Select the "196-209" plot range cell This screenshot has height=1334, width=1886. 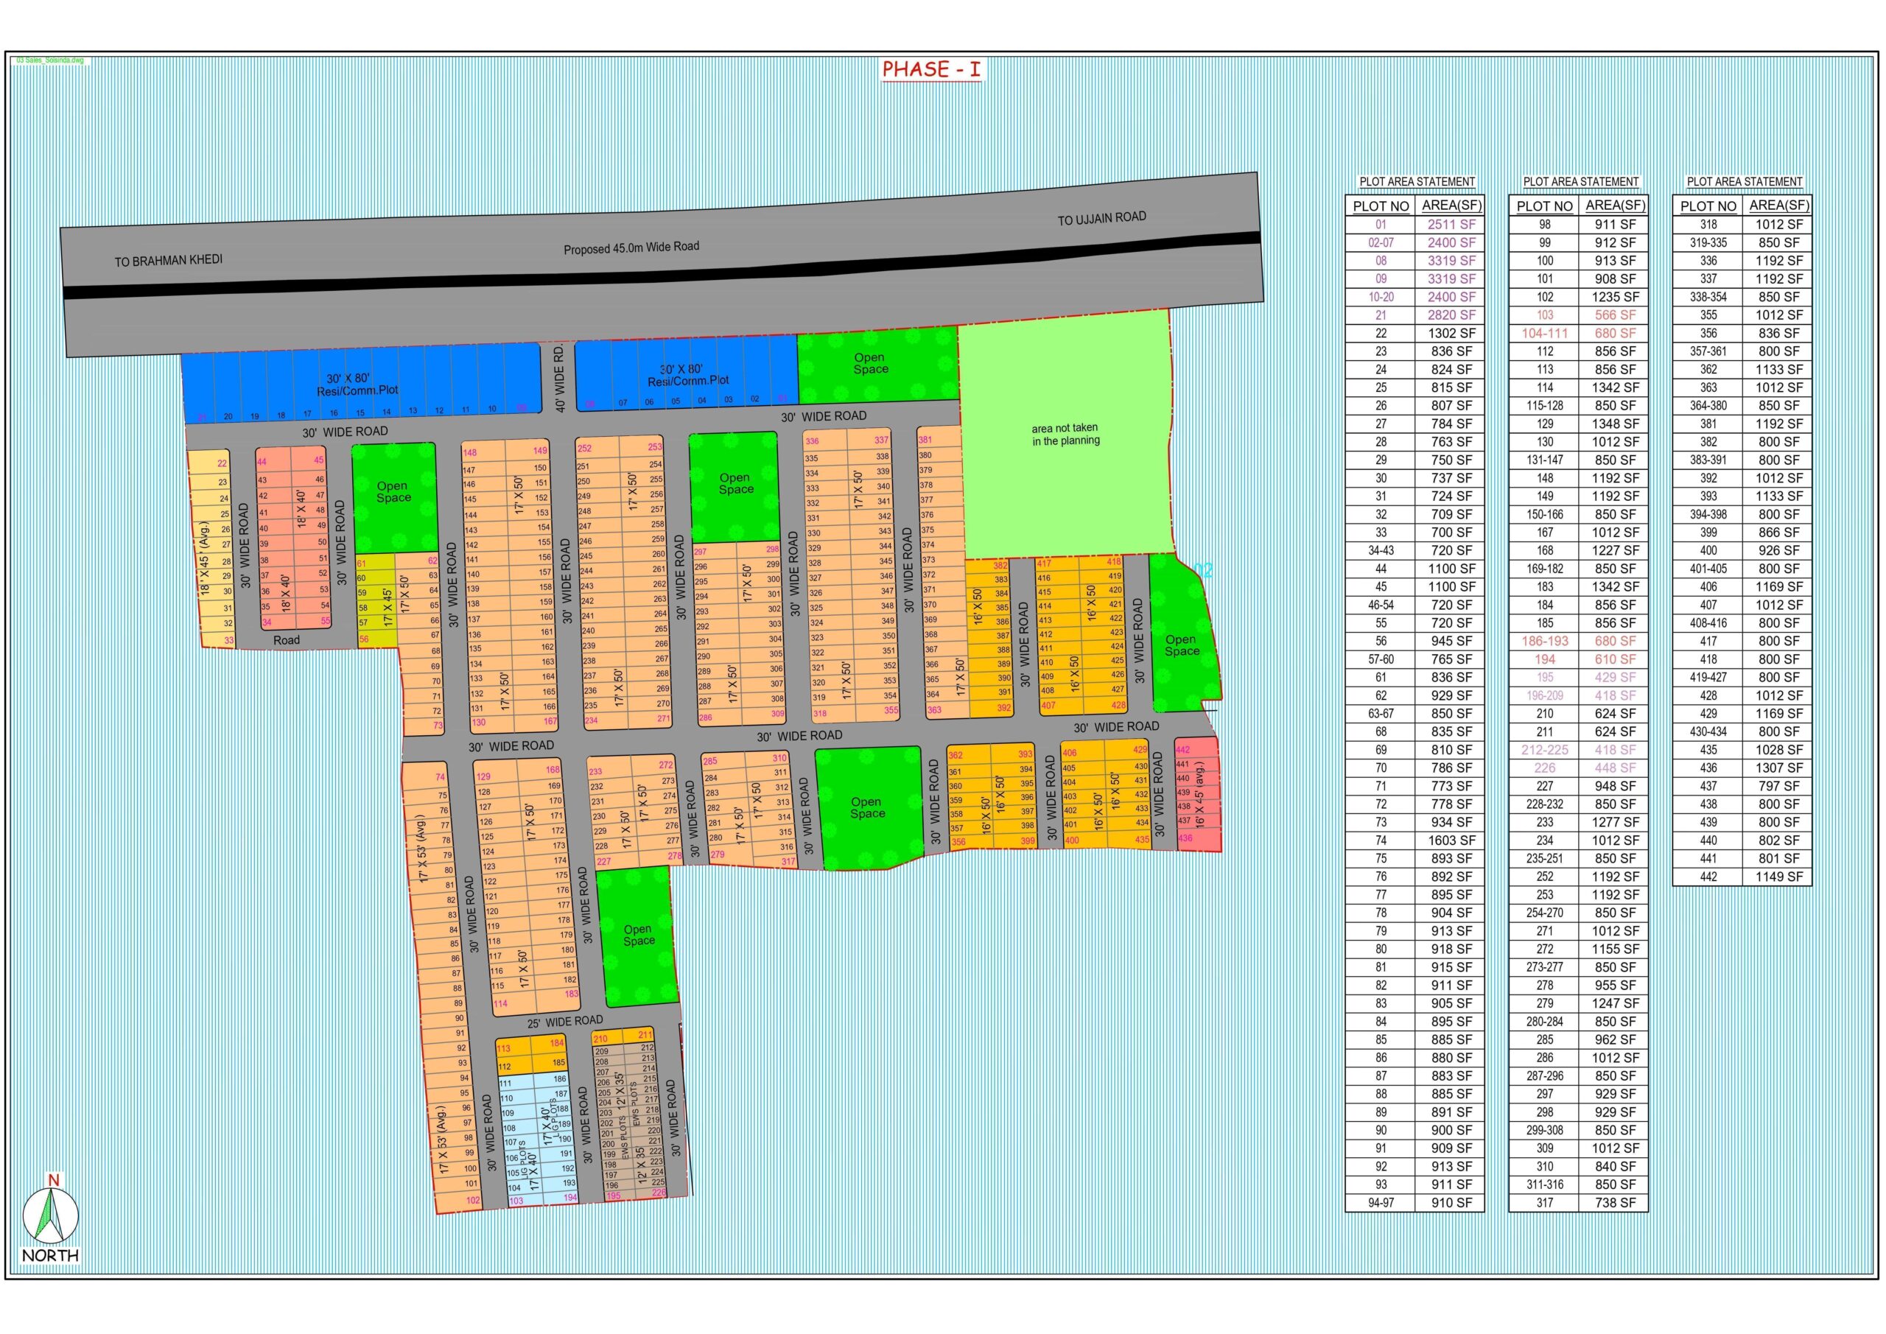1545,695
